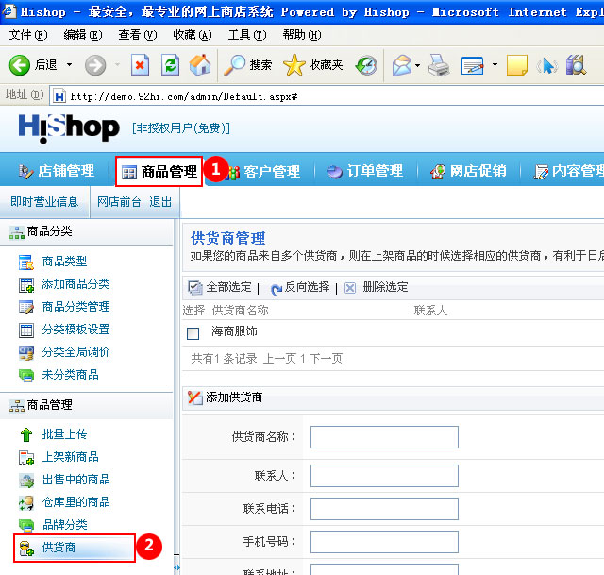The width and height of the screenshot is (604, 575).
Task: Click the 供货商 sidebar icon
Action: pyautogui.click(x=26, y=548)
